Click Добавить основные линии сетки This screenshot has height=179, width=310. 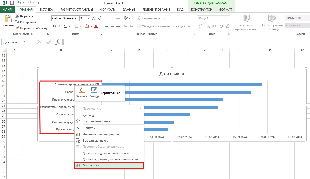(x=105, y=153)
